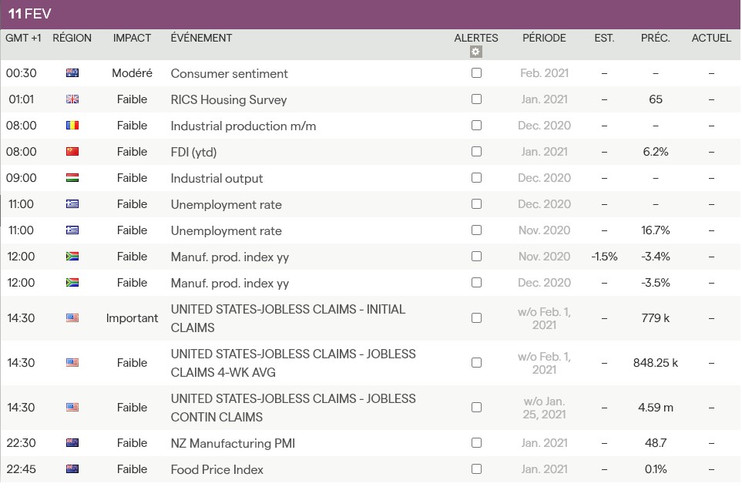Viewport: 742px width, 497px height.
Task: Check alert for Dec. 2020 Manuf. prod. index
Action: click(x=476, y=282)
